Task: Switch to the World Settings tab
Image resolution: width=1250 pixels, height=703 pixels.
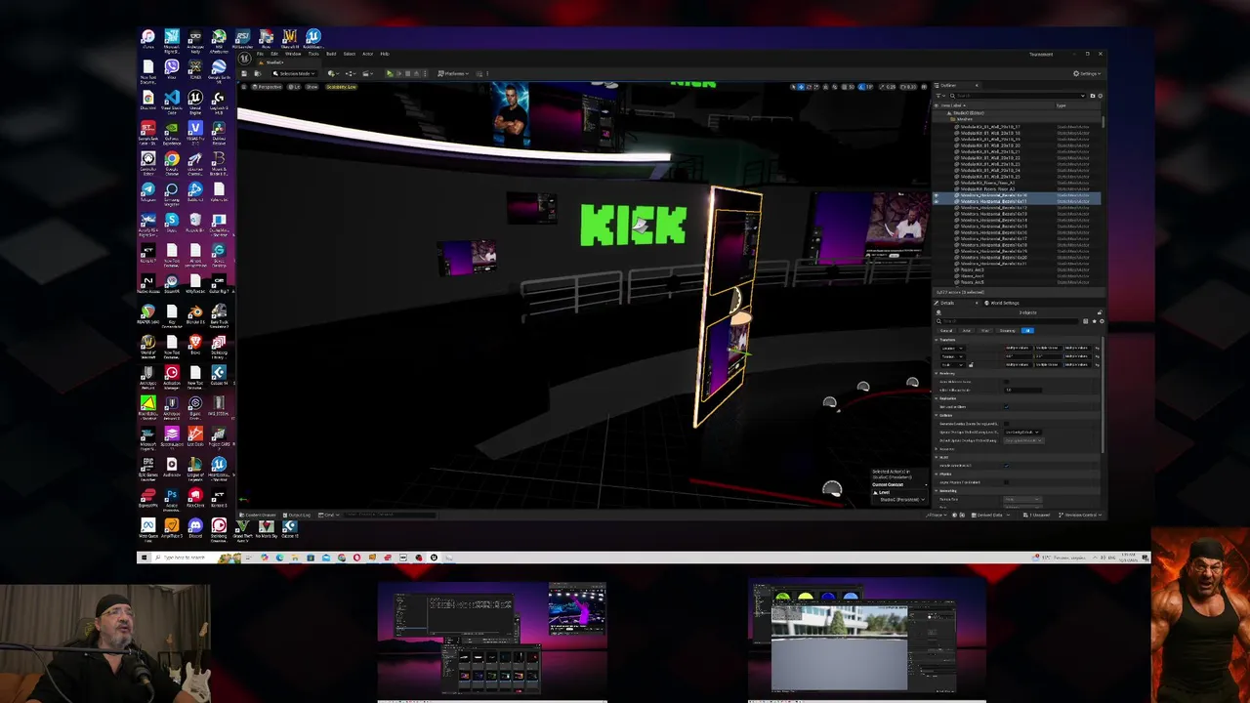Action: click(1002, 303)
